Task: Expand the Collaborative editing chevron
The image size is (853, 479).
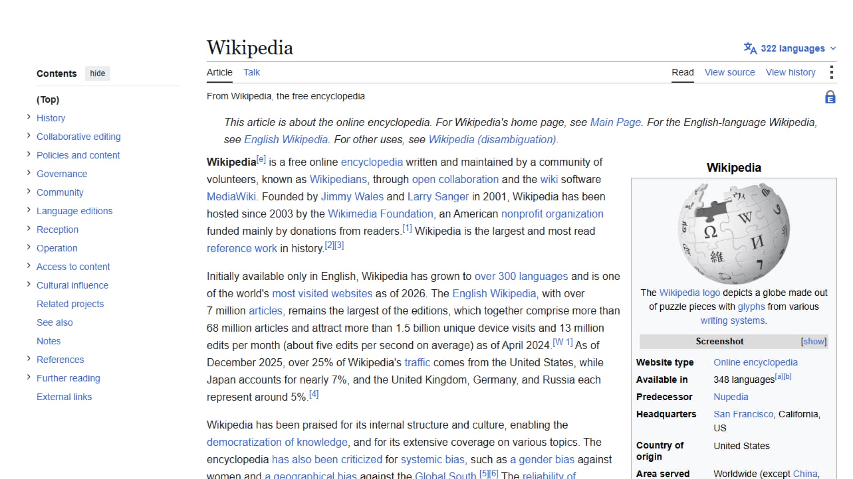Action: click(x=28, y=136)
